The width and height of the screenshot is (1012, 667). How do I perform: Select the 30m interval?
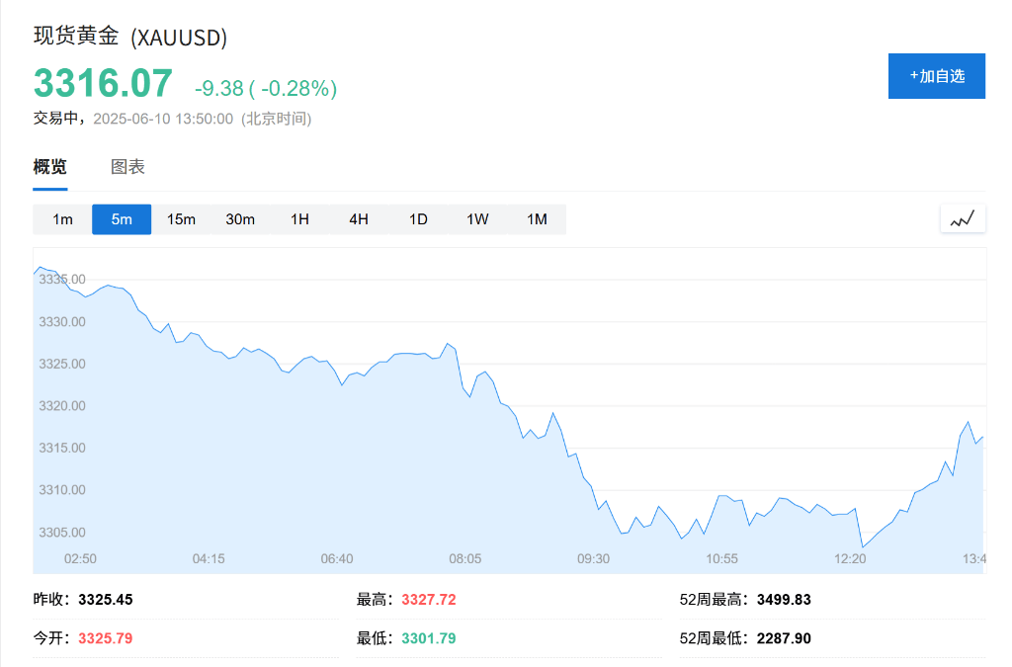(x=240, y=219)
